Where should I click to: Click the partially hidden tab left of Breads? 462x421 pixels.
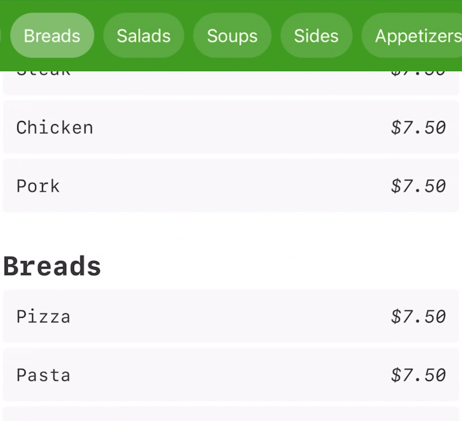pyautogui.click(x=1, y=36)
